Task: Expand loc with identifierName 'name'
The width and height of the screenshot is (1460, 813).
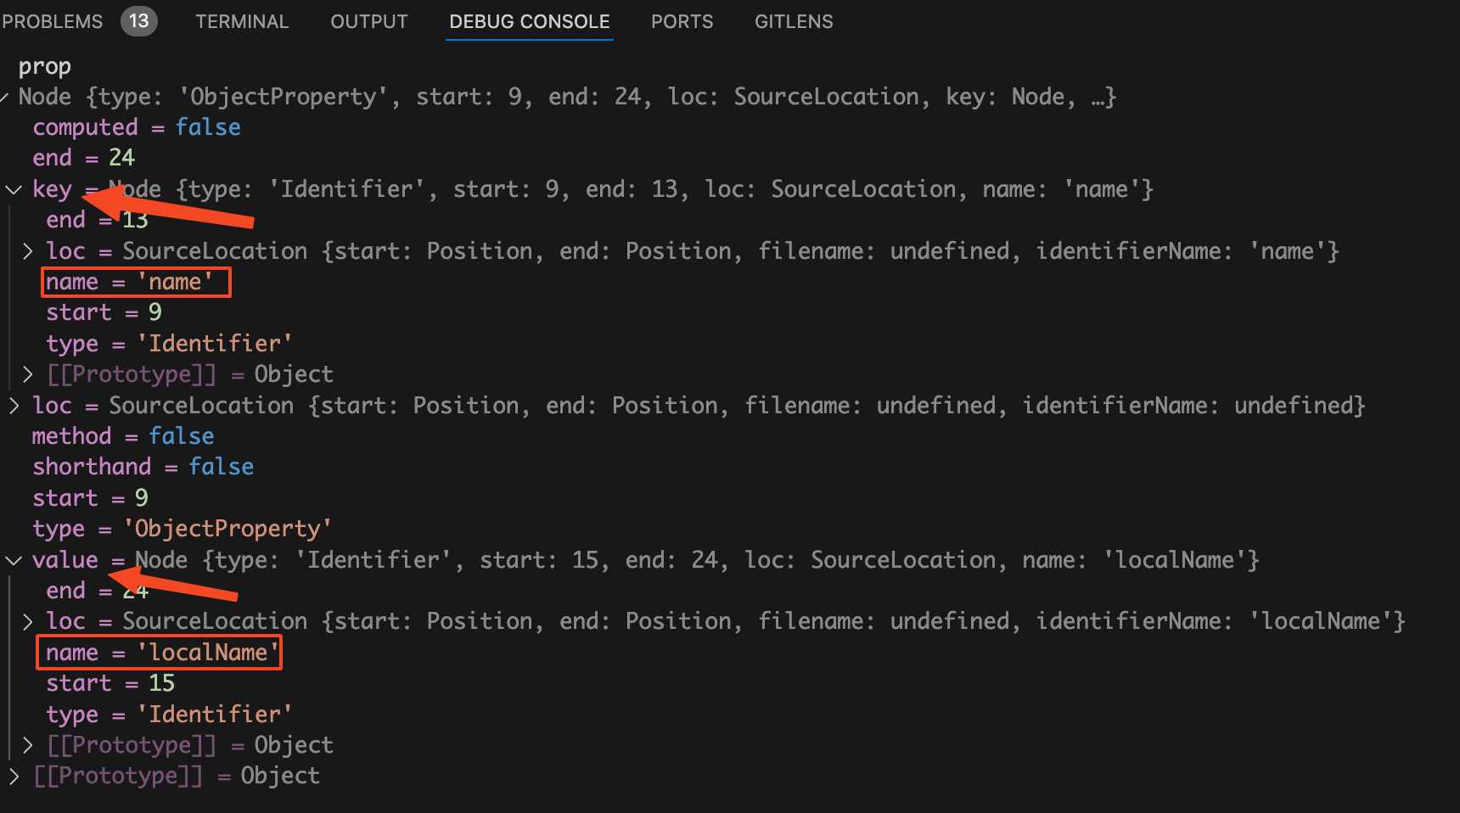Action: (28, 251)
